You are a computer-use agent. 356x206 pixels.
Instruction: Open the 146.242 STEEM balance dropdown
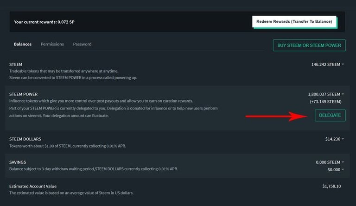coord(328,64)
